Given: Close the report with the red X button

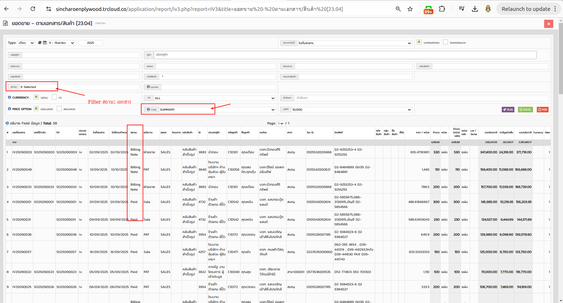Looking at the screenshot, I should [549, 24].
